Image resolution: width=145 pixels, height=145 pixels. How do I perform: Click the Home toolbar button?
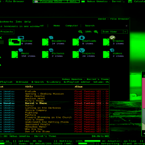(x=57, y=26)
